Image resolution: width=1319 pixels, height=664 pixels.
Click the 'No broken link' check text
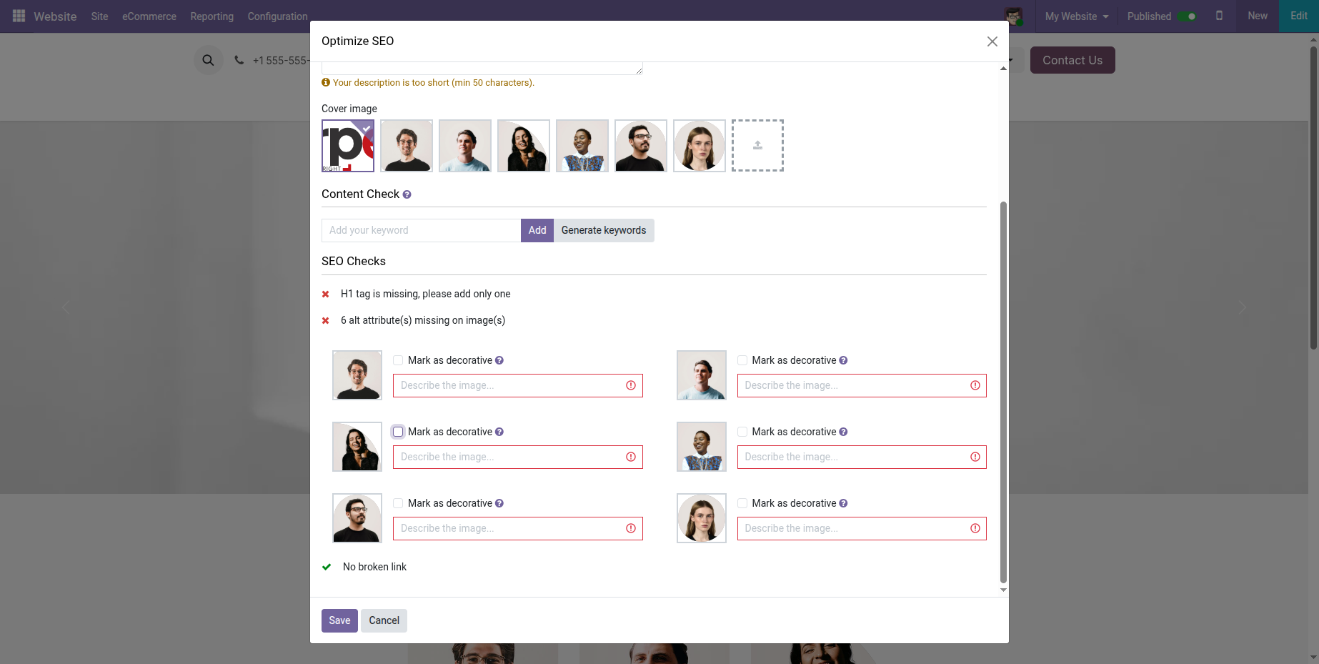coord(374,567)
